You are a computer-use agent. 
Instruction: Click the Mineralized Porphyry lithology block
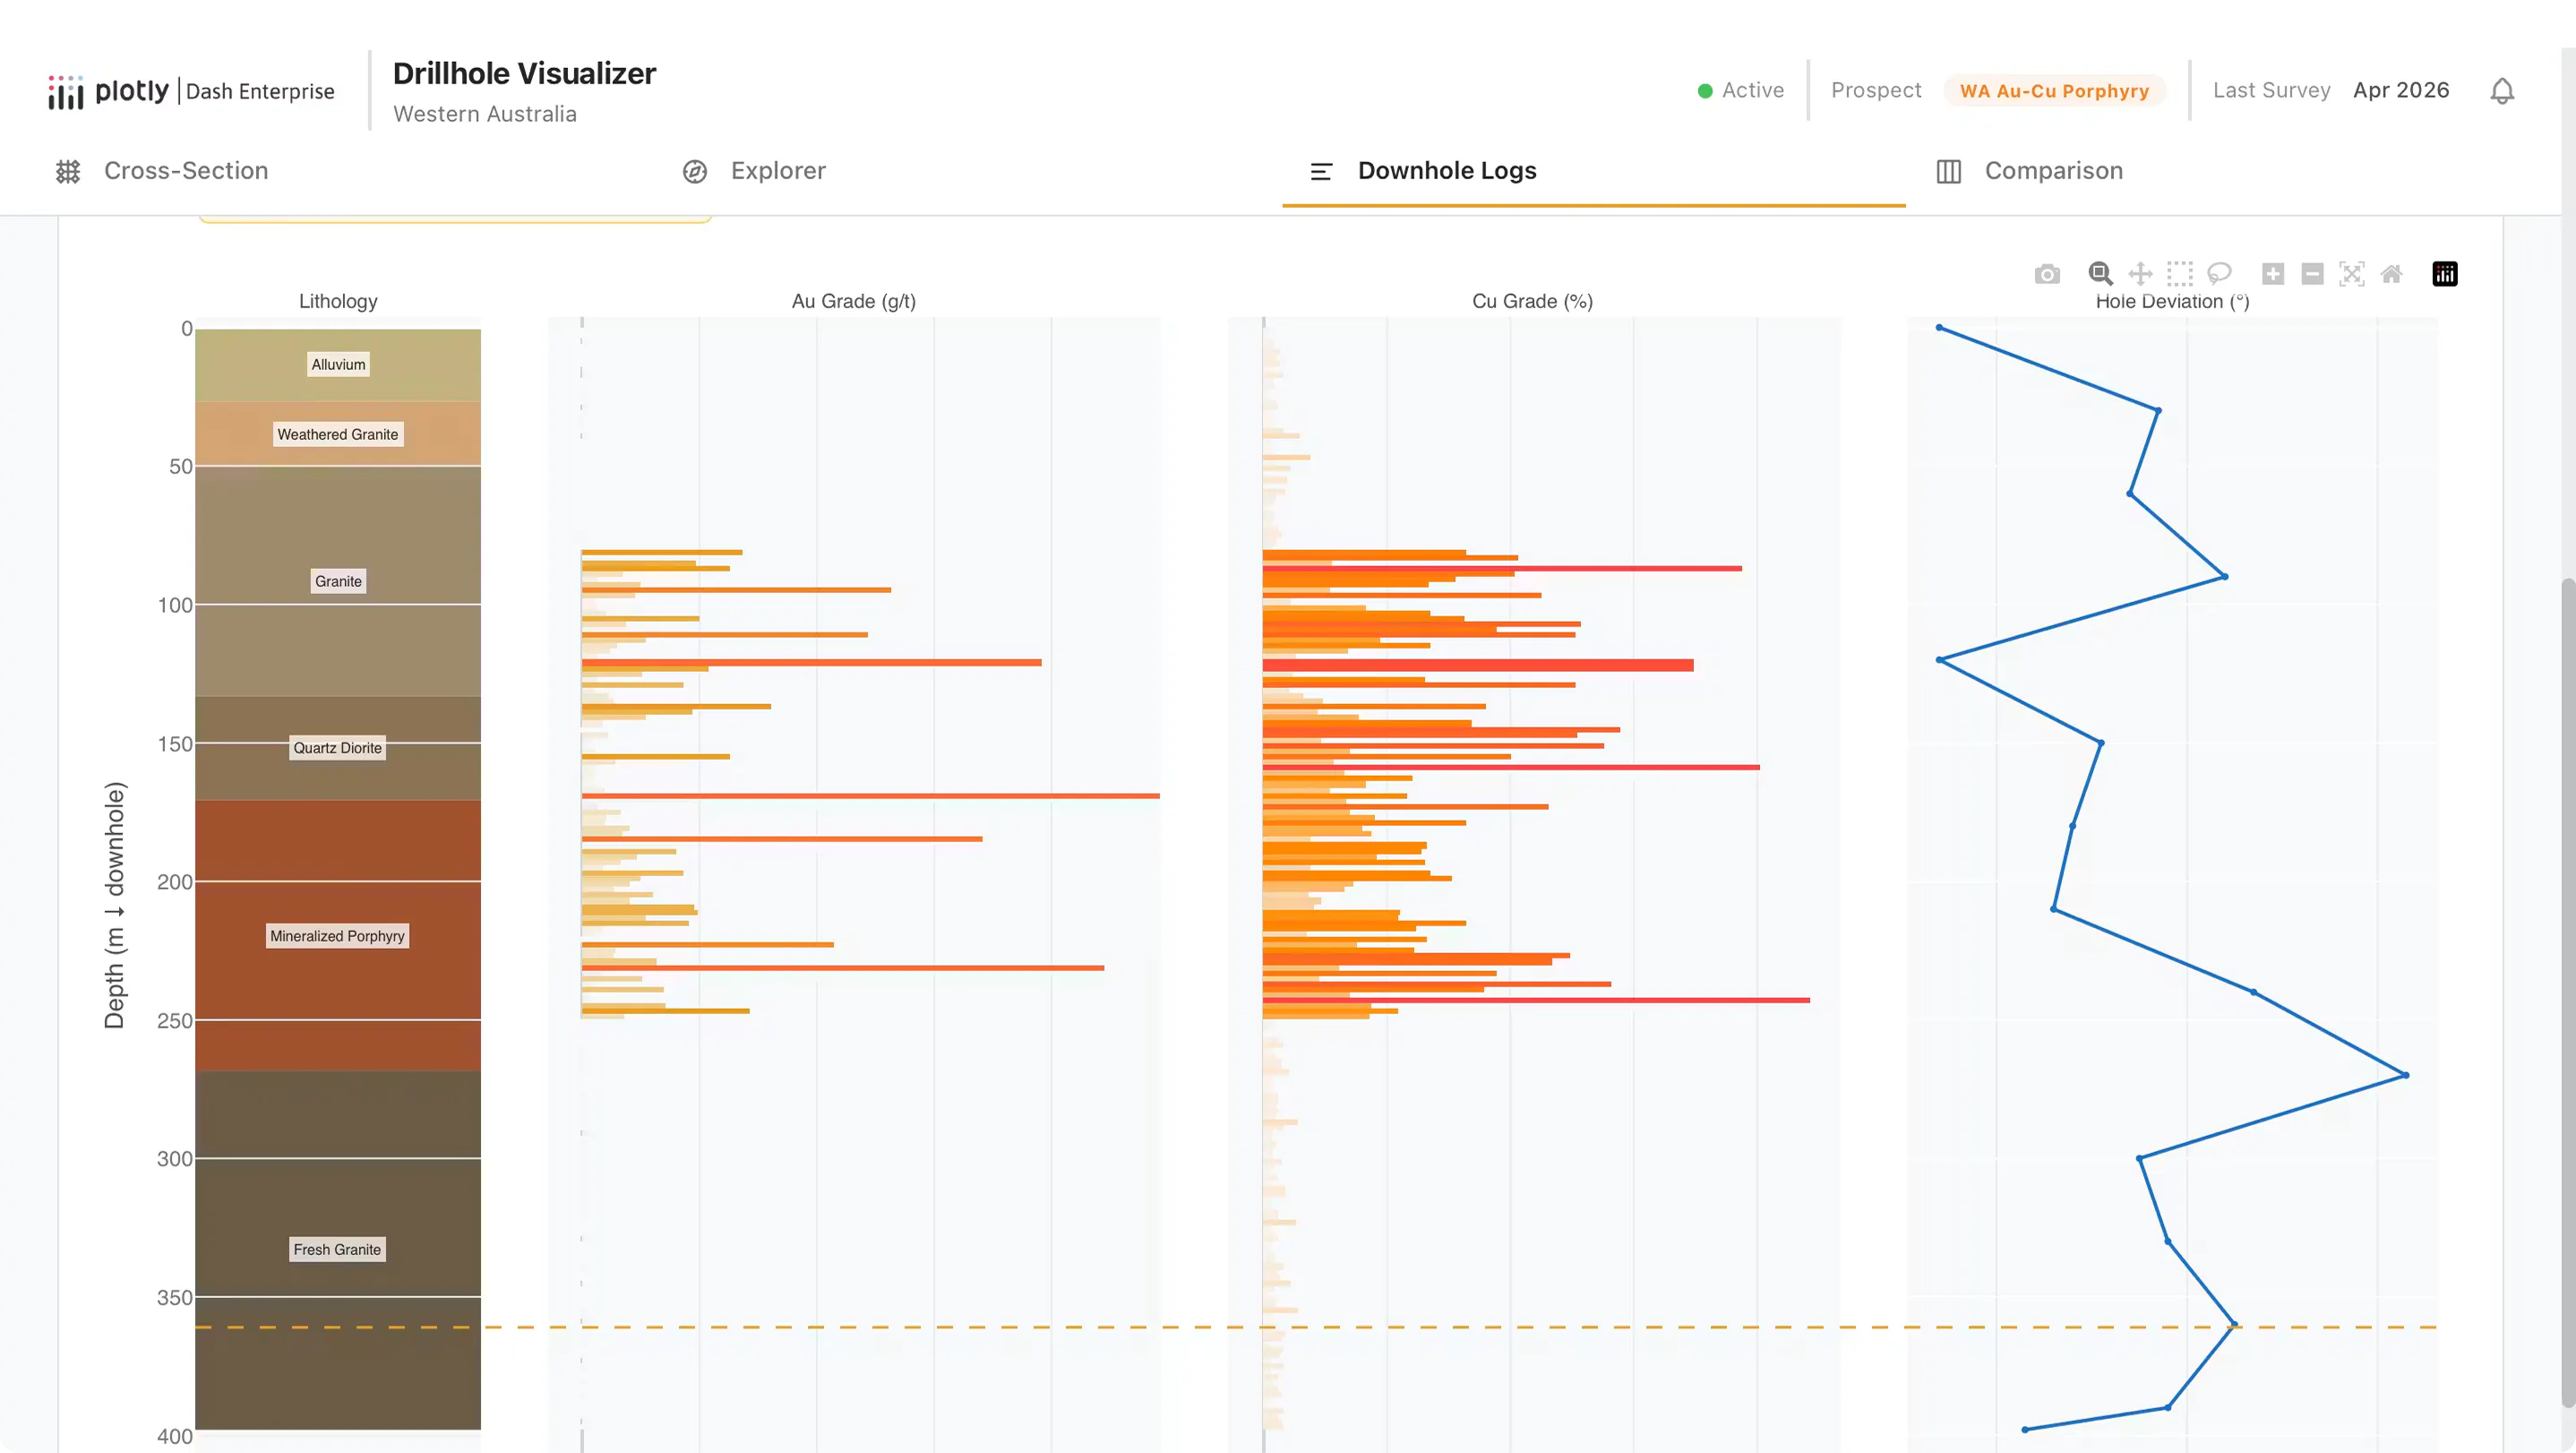tap(338, 935)
